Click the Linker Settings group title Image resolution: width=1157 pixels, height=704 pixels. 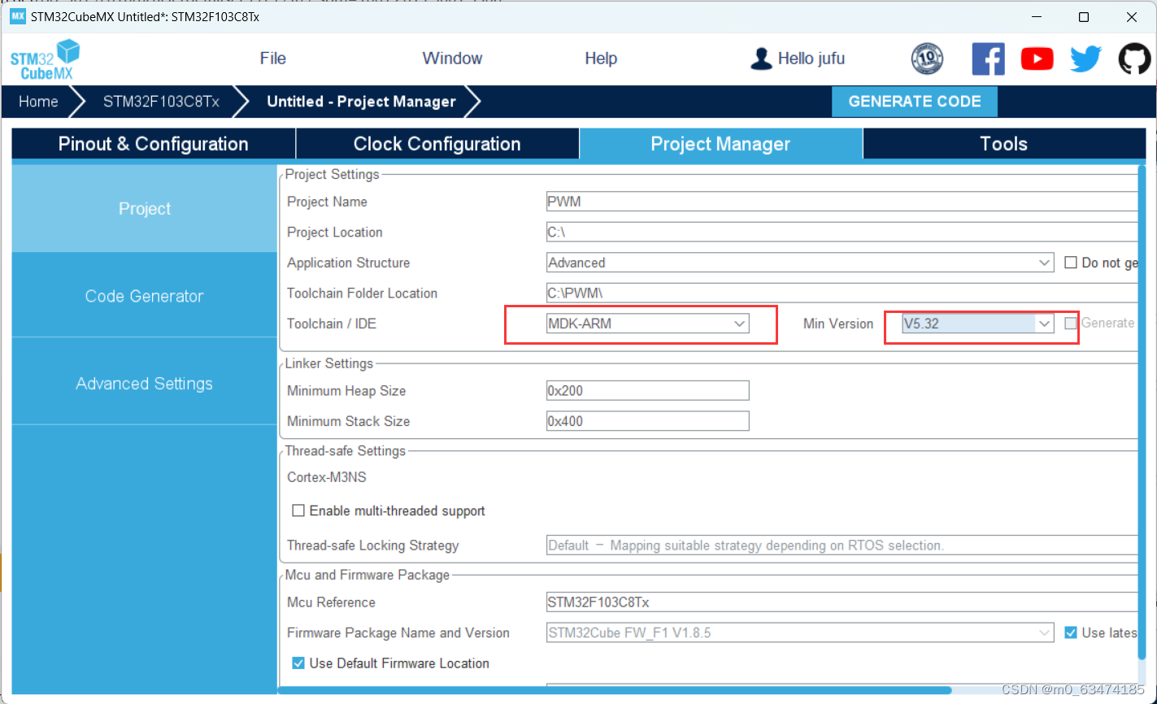point(329,363)
